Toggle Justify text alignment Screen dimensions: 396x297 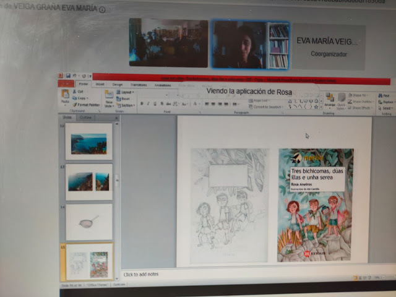tap(226, 104)
